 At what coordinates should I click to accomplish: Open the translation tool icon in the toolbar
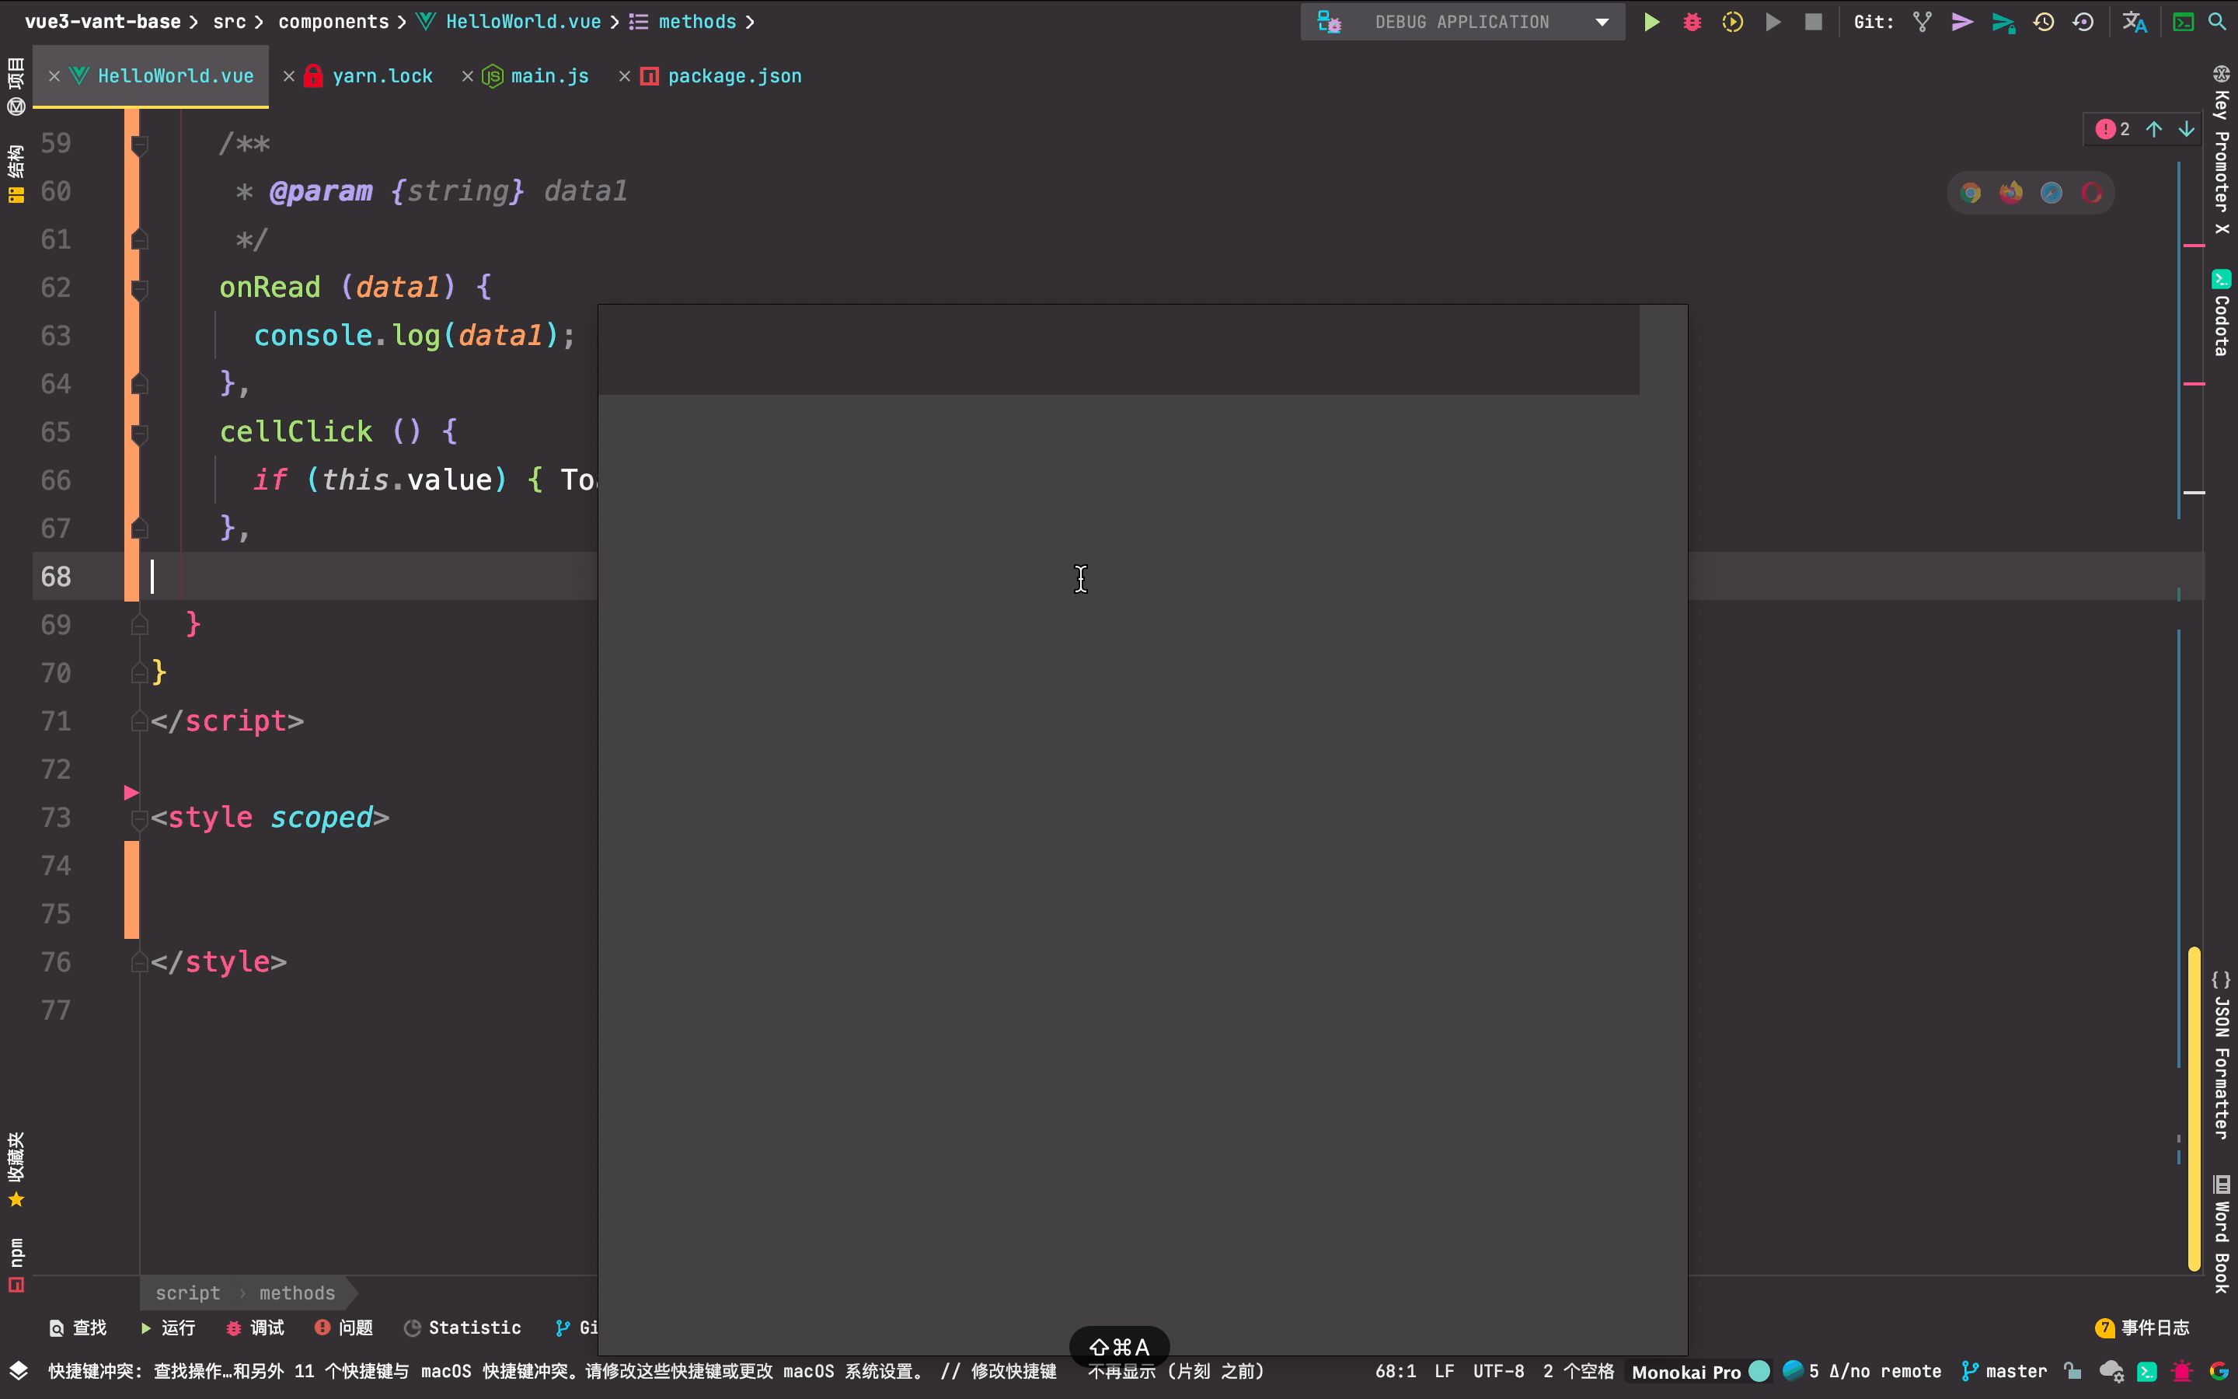tap(2135, 21)
